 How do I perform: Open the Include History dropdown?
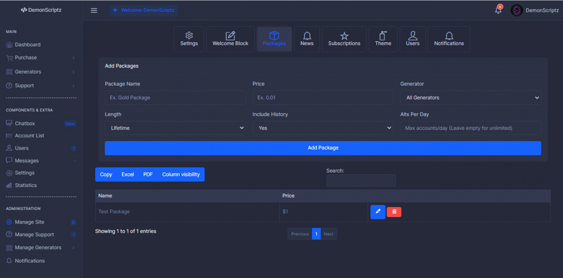point(323,128)
